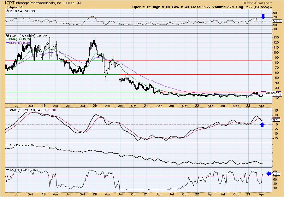Click the 130 price axis label
The image size is (284, 197).
pyautogui.click(x=276, y=38)
